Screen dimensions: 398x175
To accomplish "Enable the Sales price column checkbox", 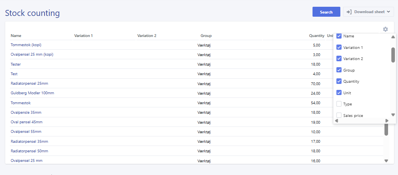I will 339,115.
